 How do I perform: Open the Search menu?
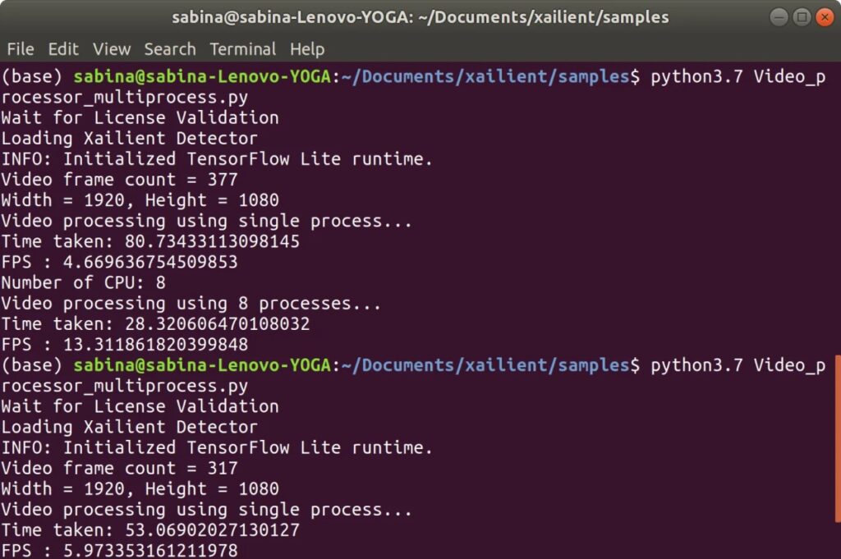(169, 49)
